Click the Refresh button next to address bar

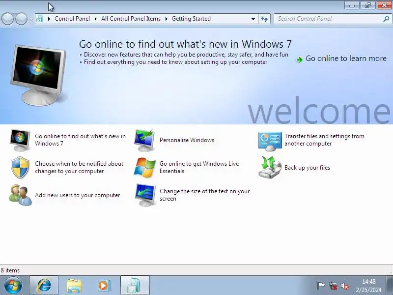click(264, 19)
